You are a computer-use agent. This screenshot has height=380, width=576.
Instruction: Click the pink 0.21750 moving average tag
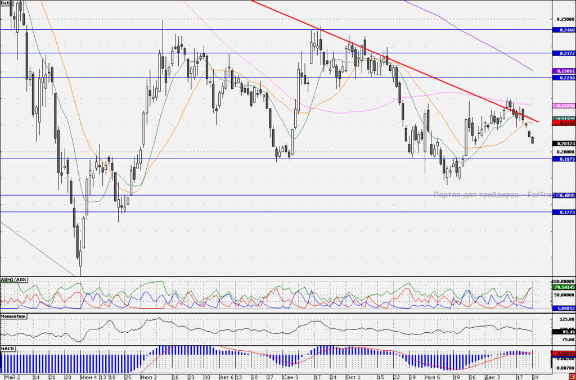[564, 106]
